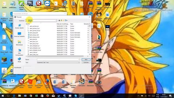Screen dimensions: 174x98
Task: Select file aero_busy_l.ani
Action: 34,35
